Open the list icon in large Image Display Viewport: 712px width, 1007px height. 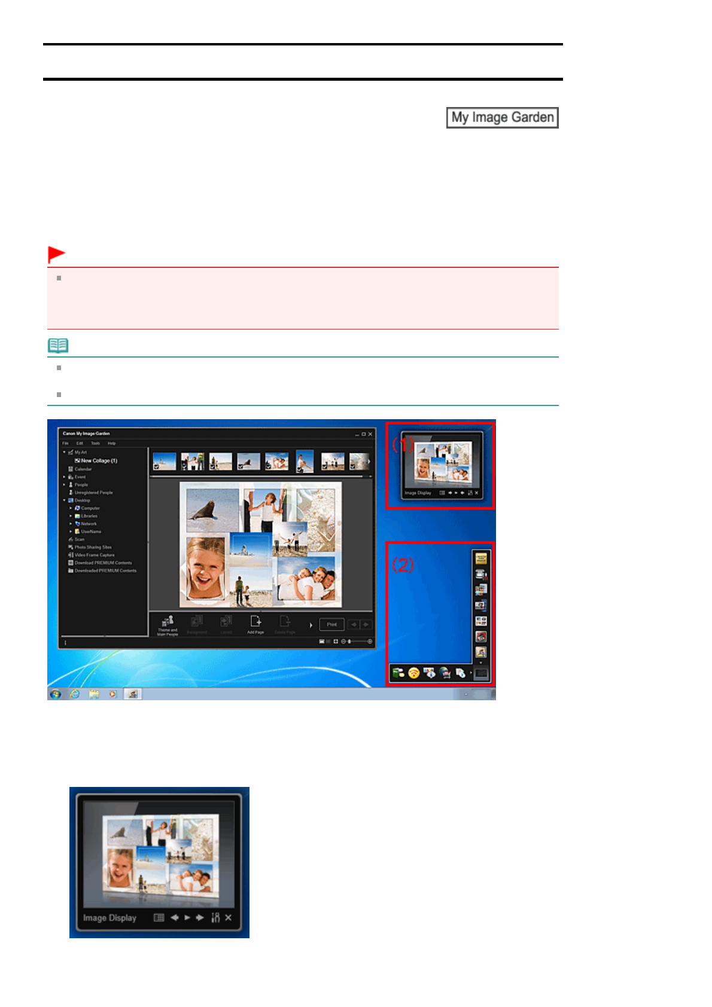(x=159, y=917)
